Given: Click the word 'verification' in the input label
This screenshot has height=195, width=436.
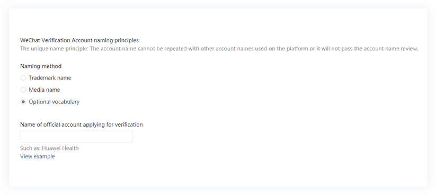Looking at the screenshot, I should click(129, 125).
